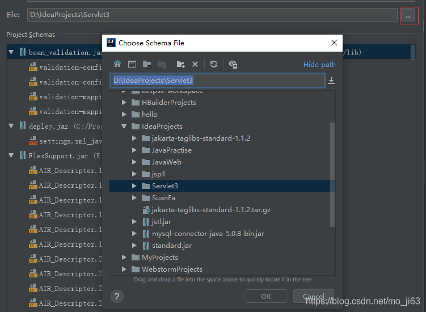The width and height of the screenshot is (426, 312).
Task: Expand the WebstormProjects folder
Action: tap(124, 269)
